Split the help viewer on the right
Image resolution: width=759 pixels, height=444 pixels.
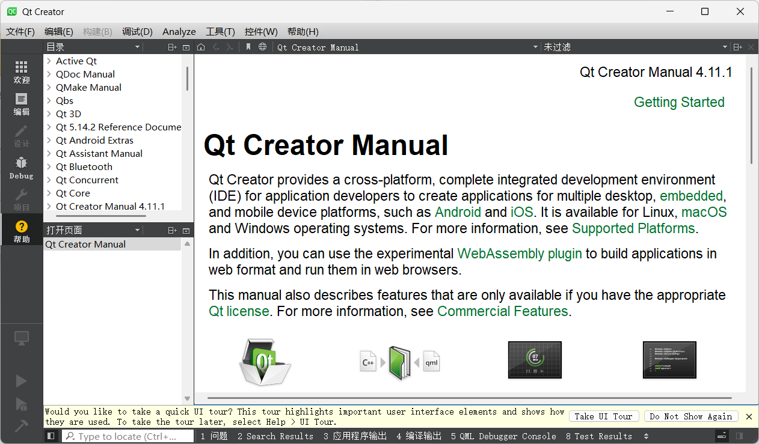738,47
